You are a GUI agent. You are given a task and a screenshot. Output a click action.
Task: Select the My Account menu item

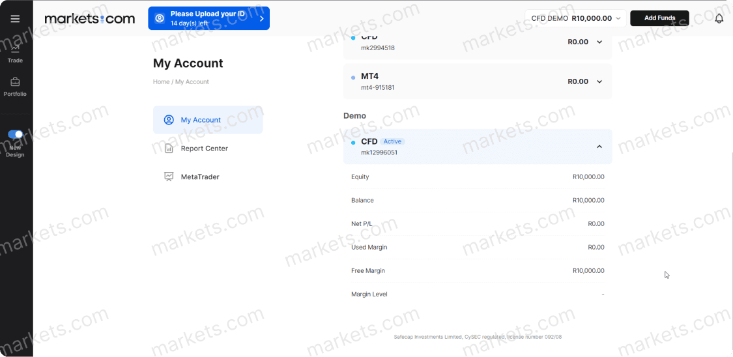(208, 120)
